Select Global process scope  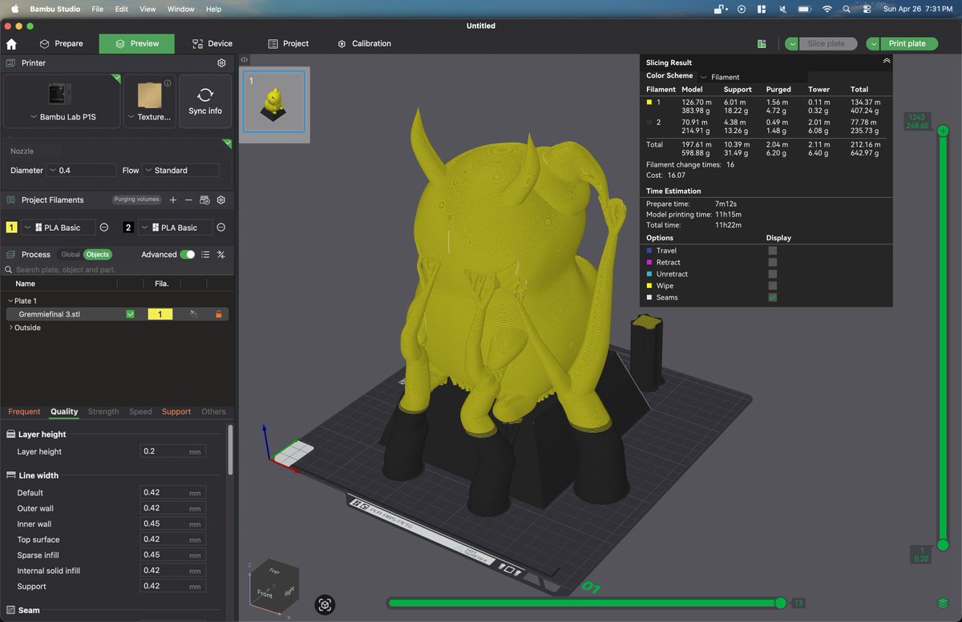click(x=71, y=255)
